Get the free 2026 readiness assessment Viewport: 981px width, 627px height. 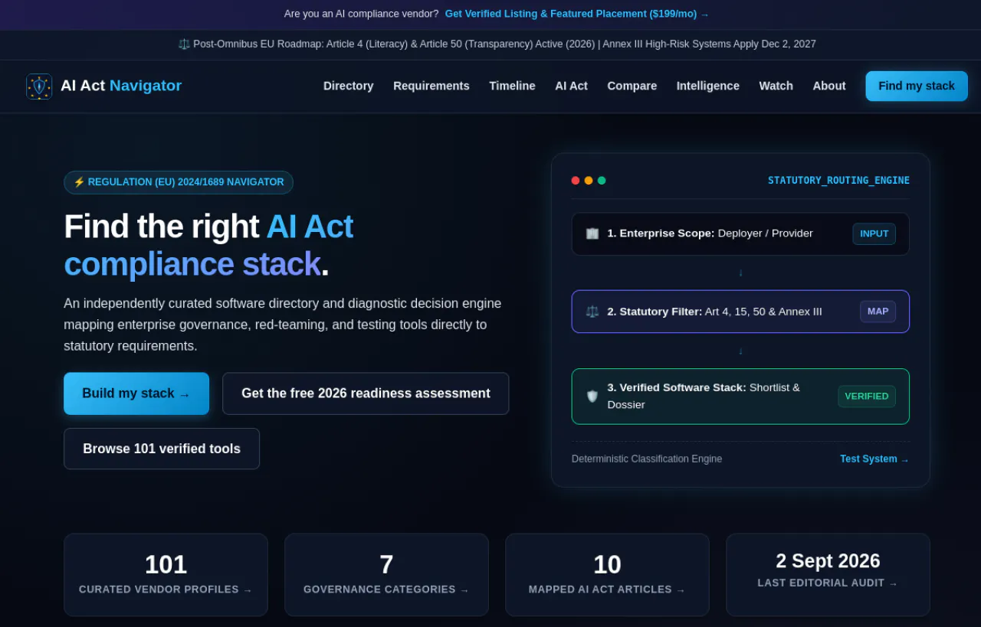pyautogui.click(x=366, y=394)
